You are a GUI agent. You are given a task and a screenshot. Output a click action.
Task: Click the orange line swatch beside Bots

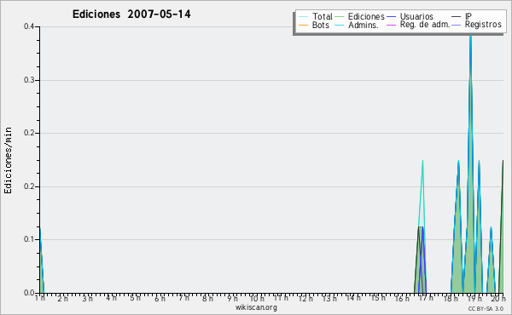pyautogui.click(x=303, y=25)
